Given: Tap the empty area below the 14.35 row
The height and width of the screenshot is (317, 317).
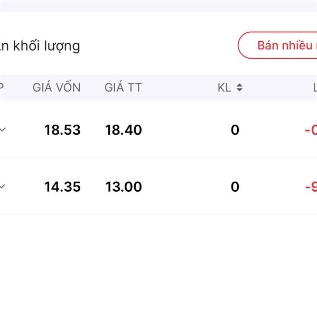Looking at the screenshot, I should coord(158,264).
